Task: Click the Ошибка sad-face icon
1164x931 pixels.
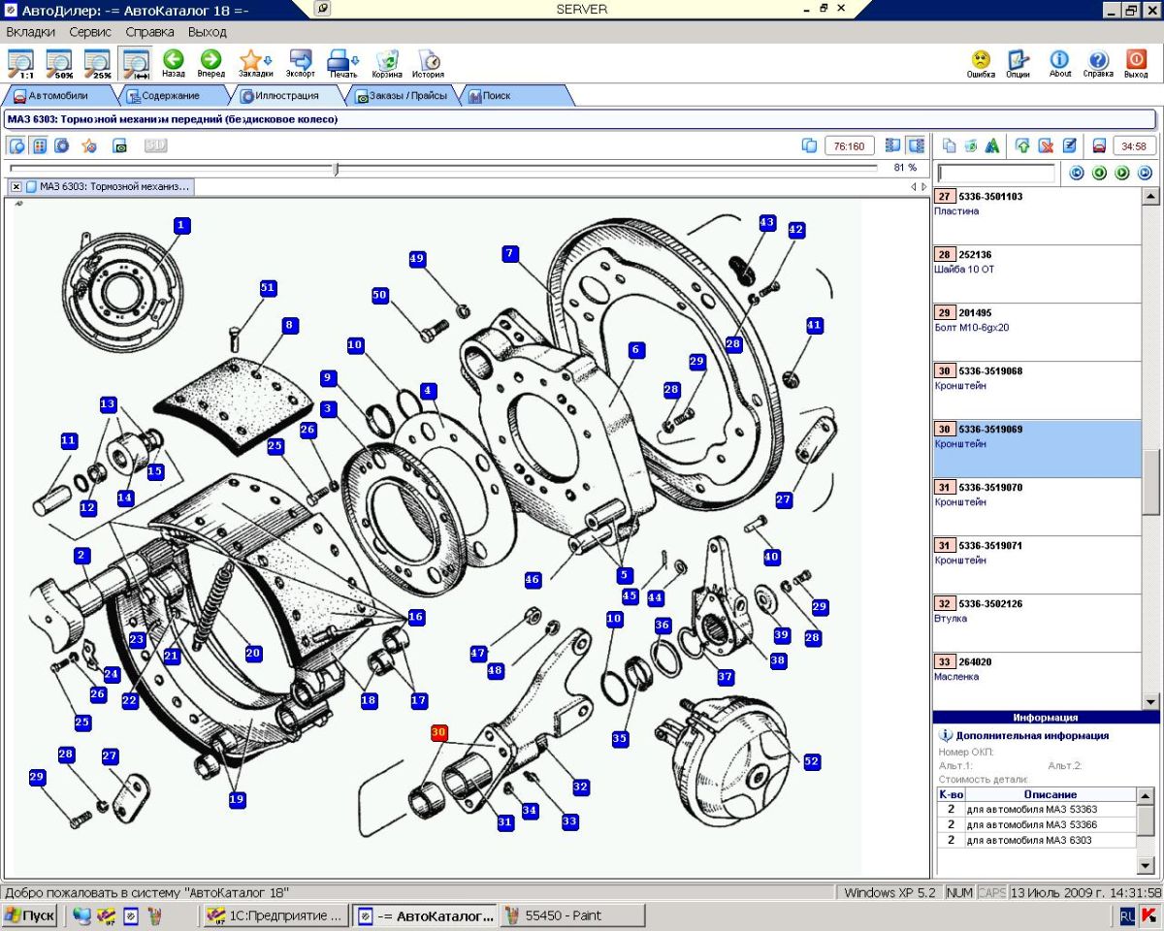Action: pos(981,64)
